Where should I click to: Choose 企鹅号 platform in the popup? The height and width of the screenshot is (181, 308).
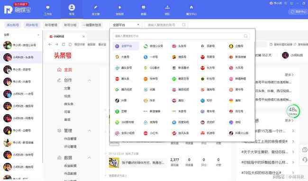pyautogui.click(x=236, y=46)
